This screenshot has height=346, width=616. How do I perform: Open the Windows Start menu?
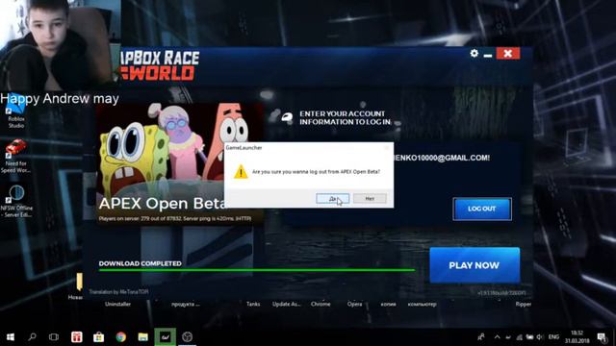coord(11,336)
